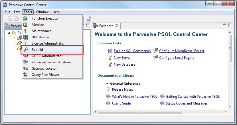
Task: Click the Rebuild wrench icon
Action: click(x=26, y=50)
